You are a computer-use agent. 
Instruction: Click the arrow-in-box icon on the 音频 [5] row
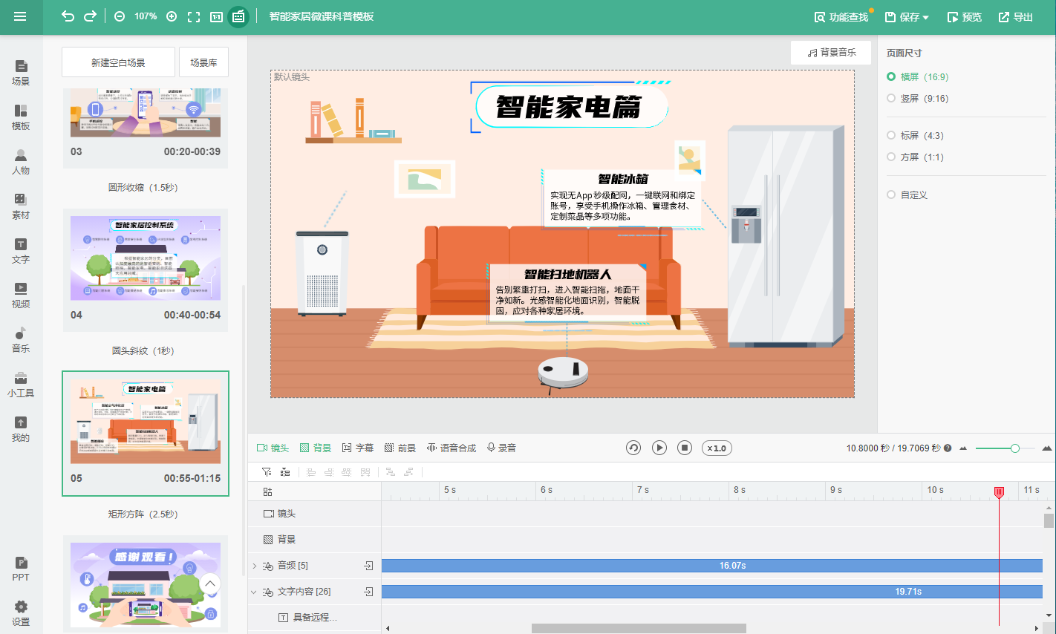pos(368,566)
